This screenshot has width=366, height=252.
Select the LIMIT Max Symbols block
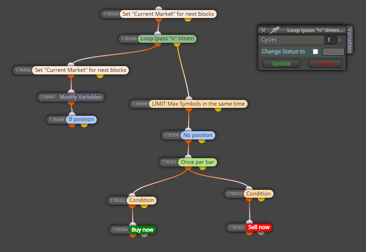click(x=198, y=104)
